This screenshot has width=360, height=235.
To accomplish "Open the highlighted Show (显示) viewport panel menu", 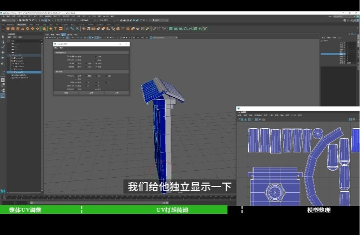I will 63,35.
